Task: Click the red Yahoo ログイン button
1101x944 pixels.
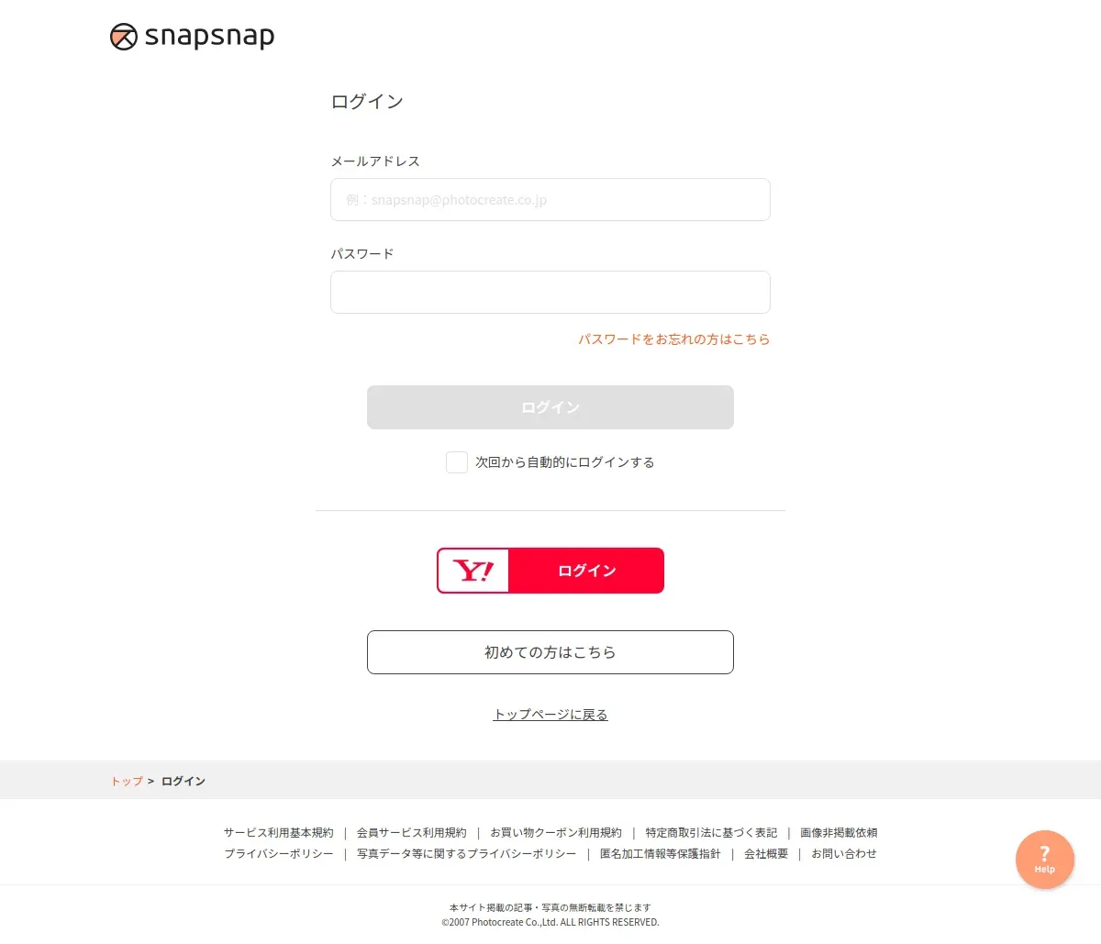Action: click(550, 571)
